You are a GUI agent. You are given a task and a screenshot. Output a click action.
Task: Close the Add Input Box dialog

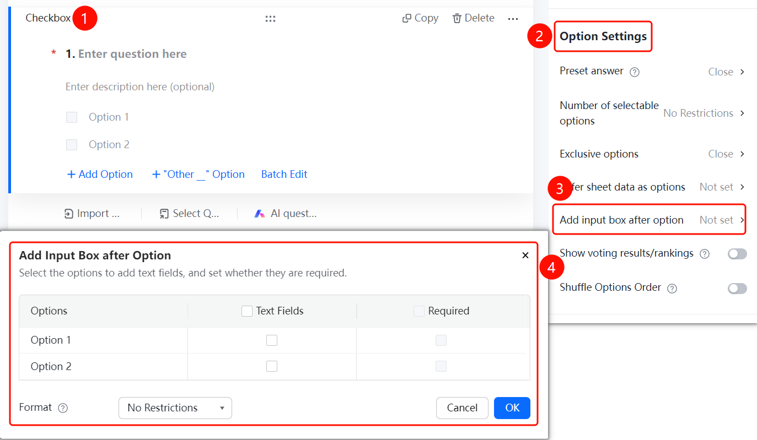pyautogui.click(x=525, y=256)
